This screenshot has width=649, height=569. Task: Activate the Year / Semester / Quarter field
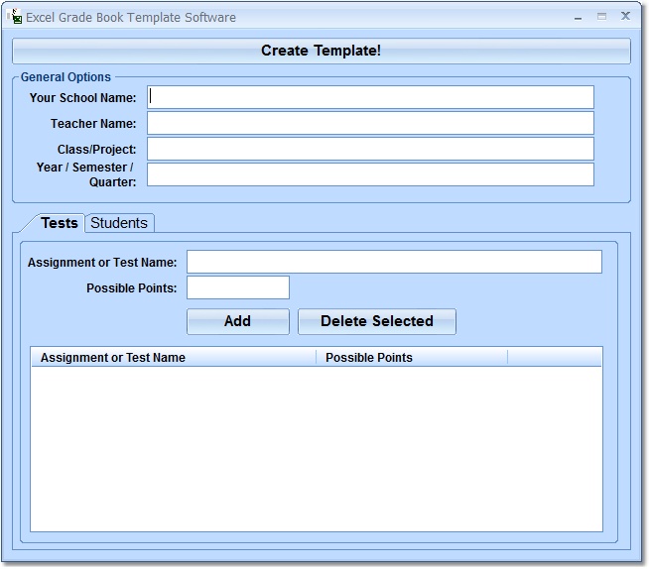point(370,174)
